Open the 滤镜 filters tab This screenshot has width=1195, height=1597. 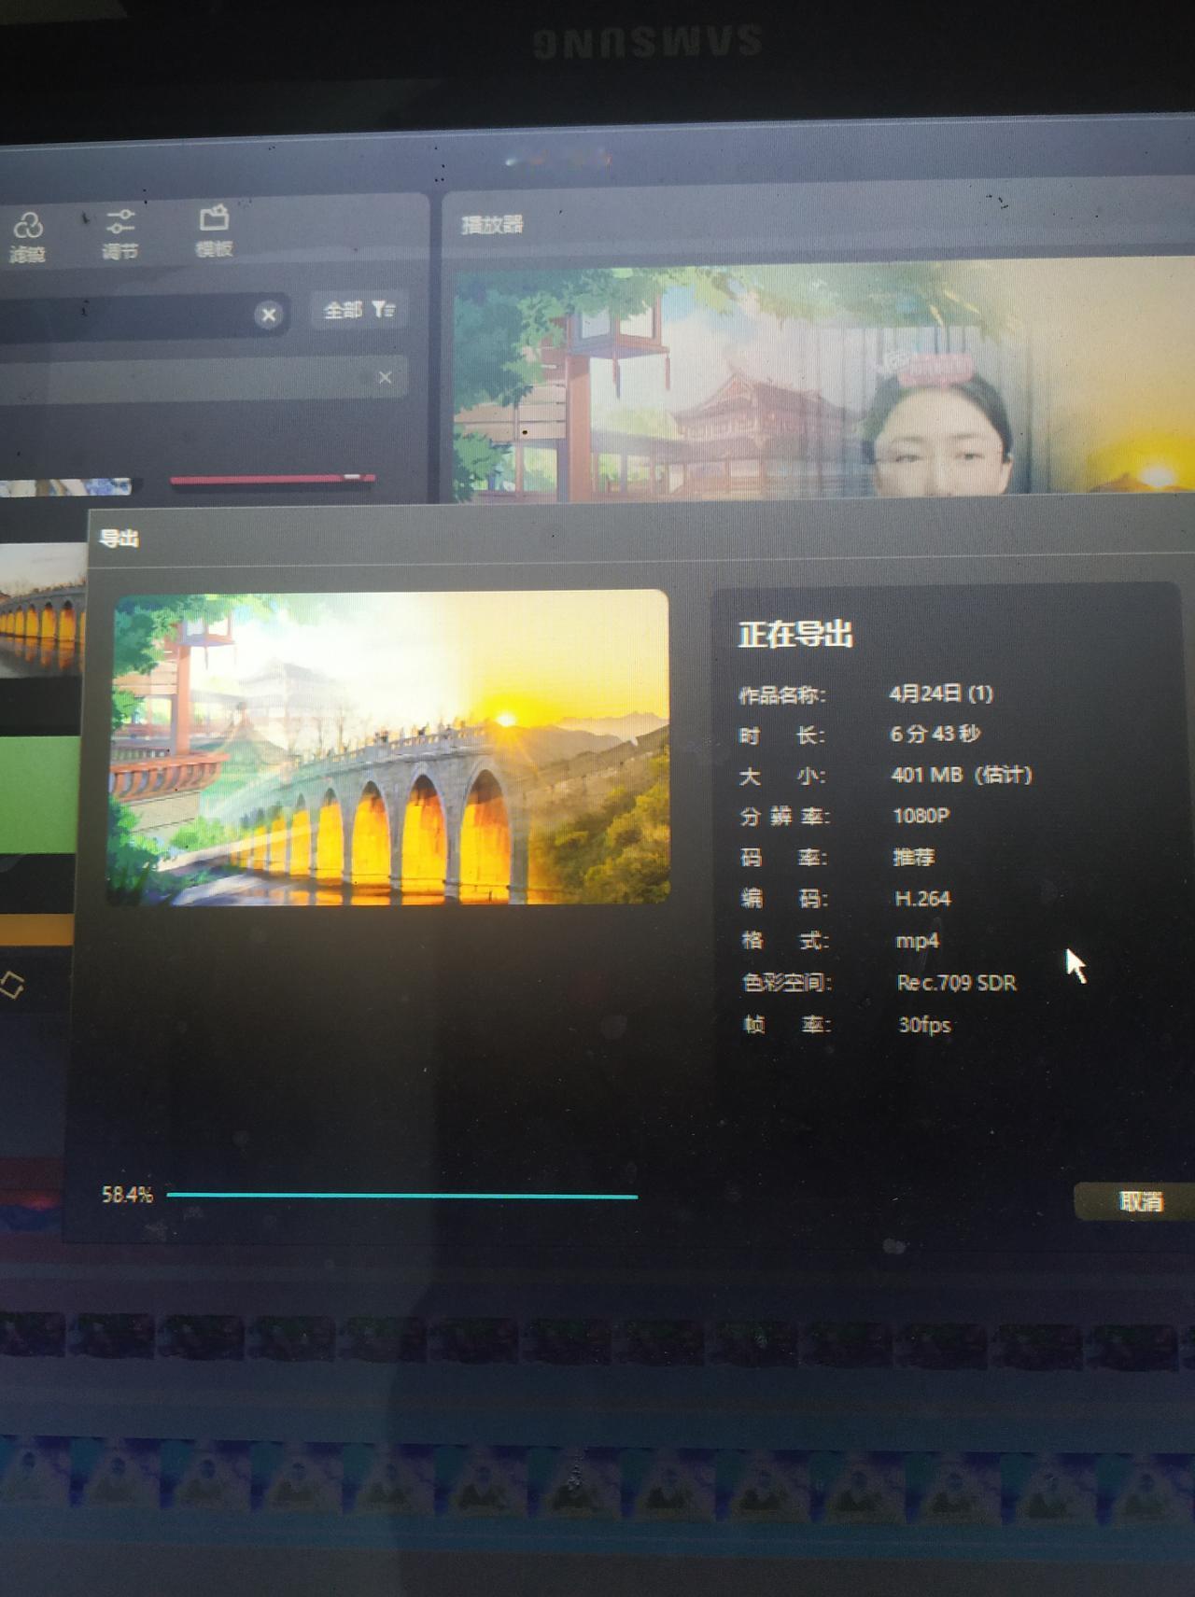(x=27, y=237)
